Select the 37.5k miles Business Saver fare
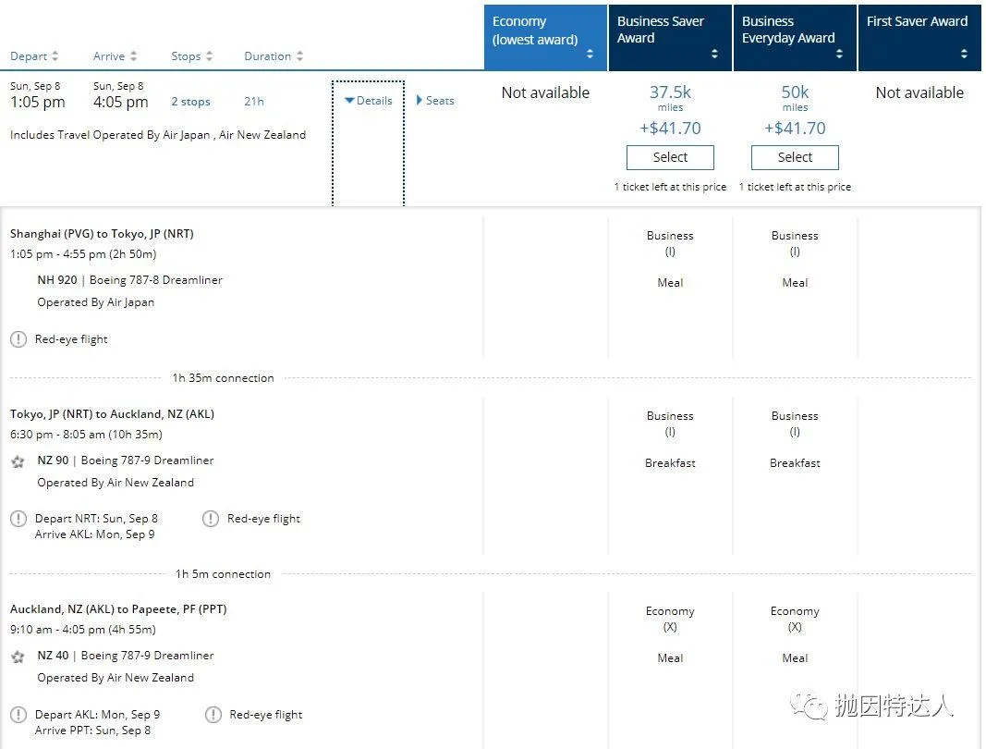 [x=670, y=157]
